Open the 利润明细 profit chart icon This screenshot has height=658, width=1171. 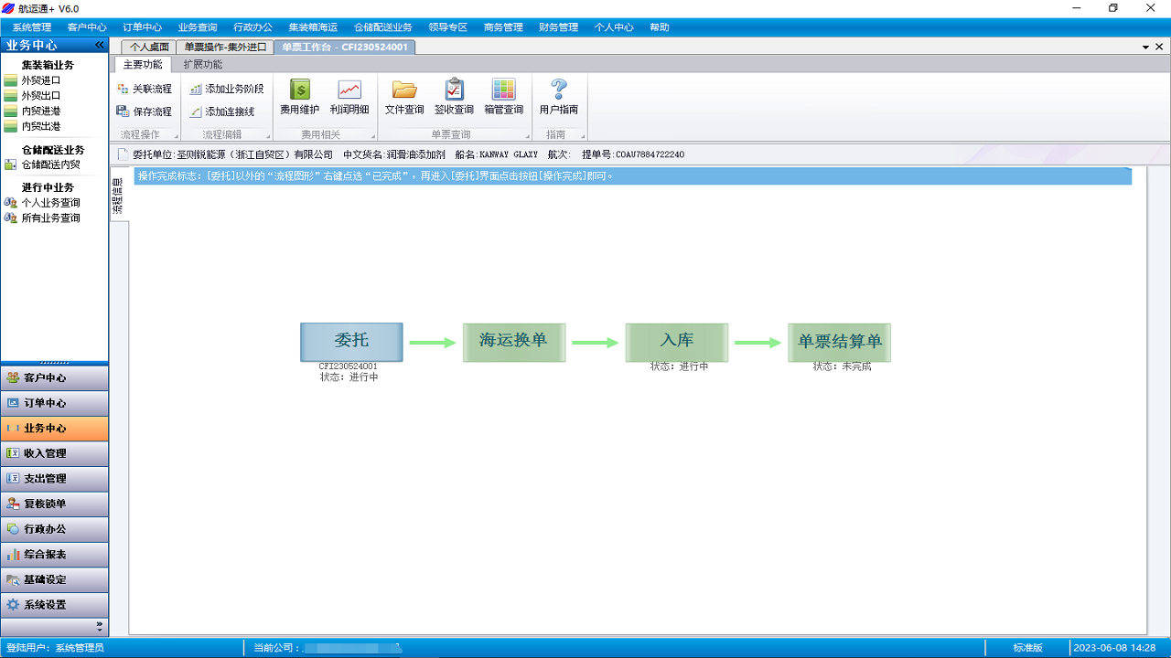(349, 90)
